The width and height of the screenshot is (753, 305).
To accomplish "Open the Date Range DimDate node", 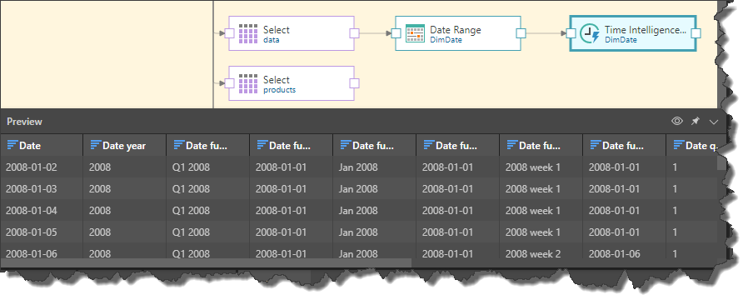I will pyautogui.click(x=458, y=33).
